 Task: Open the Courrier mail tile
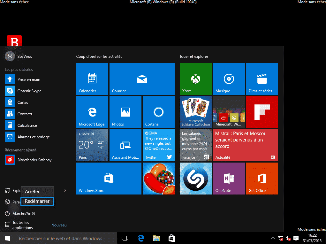click(x=142, y=79)
